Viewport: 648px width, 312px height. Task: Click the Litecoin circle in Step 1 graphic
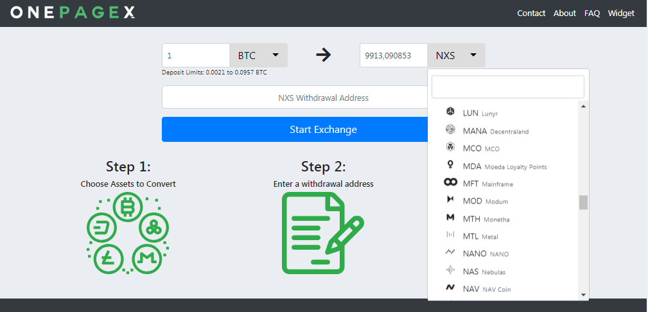[107, 259]
